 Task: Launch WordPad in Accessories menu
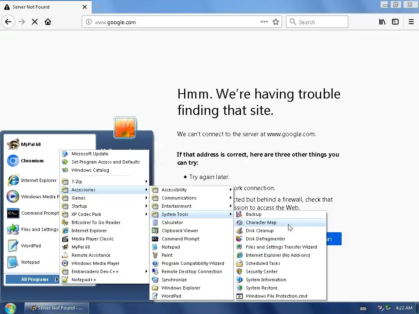click(191, 296)
